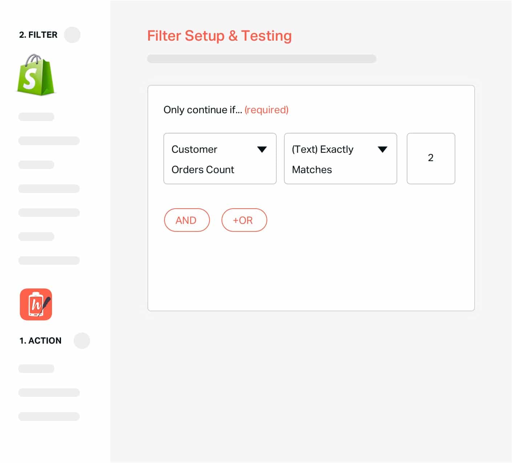Open the 2. FILTER step label
This screenshot has width=512, height=463.
tap(38, 35)
